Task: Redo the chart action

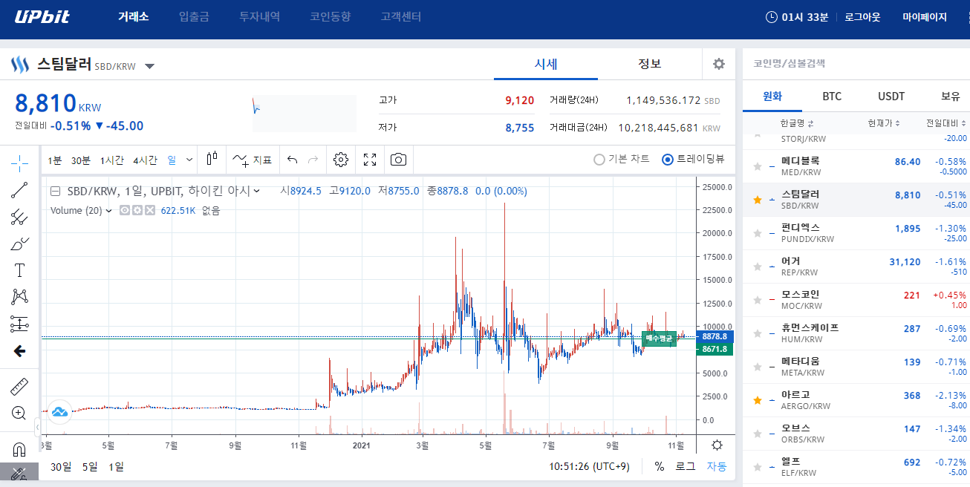Action: 313,160
